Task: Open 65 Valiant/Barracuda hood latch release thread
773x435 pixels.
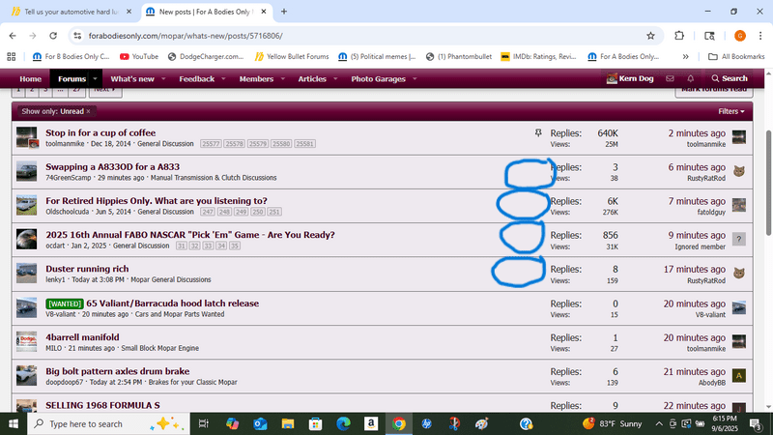Action: point(173,304)
